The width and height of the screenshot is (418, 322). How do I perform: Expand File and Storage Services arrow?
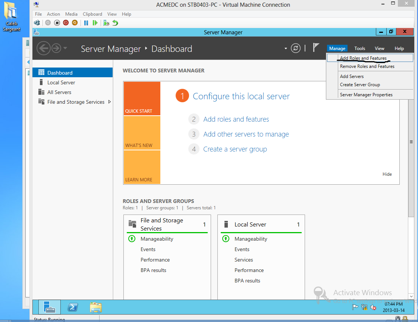click(110, 101)
